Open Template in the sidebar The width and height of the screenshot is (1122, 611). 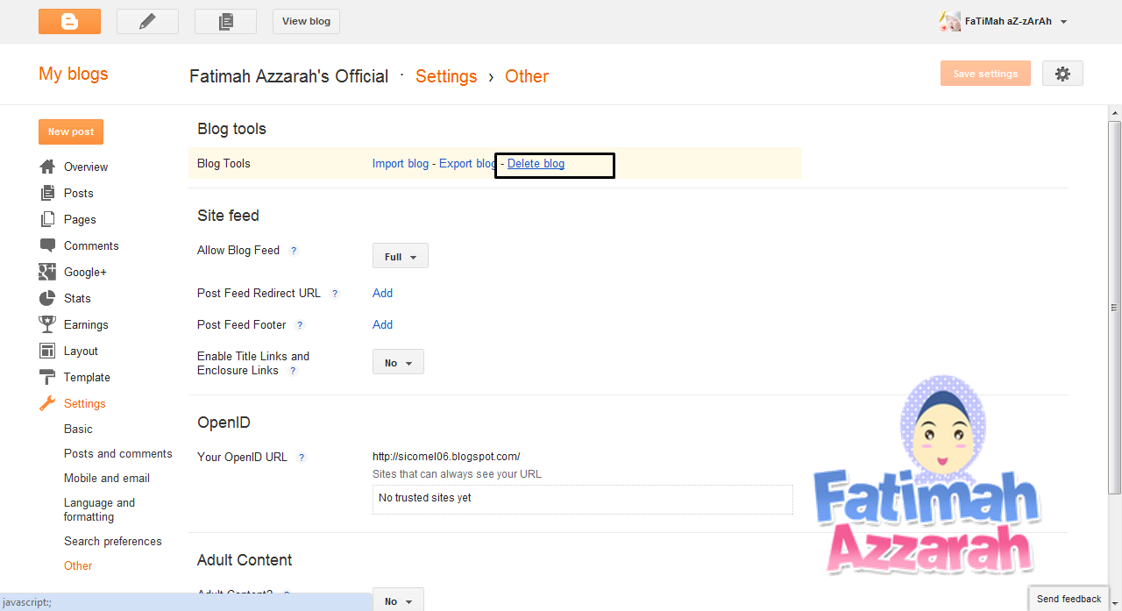click(x=87, y=377)
